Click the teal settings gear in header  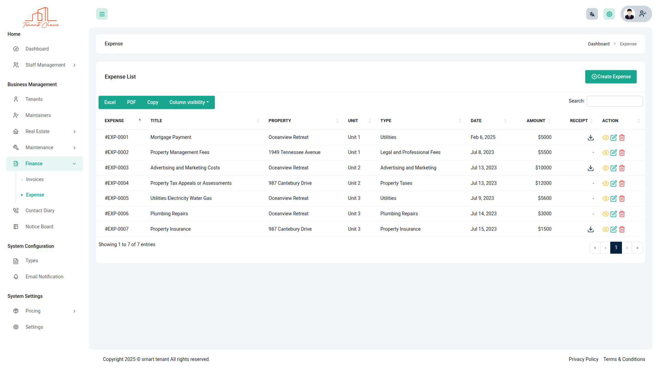[609, 14]
